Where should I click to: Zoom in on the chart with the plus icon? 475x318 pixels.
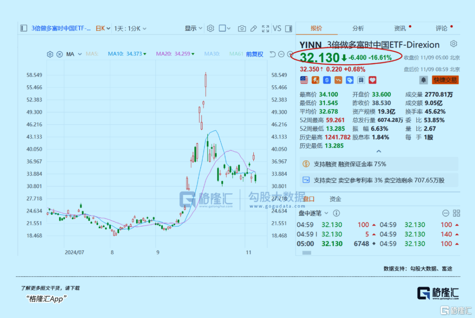[290, 55]
